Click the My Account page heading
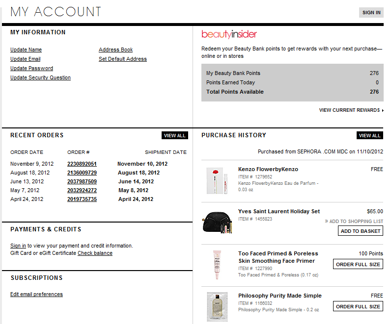The width and height of the screenshot is (392, 324). 56,12
